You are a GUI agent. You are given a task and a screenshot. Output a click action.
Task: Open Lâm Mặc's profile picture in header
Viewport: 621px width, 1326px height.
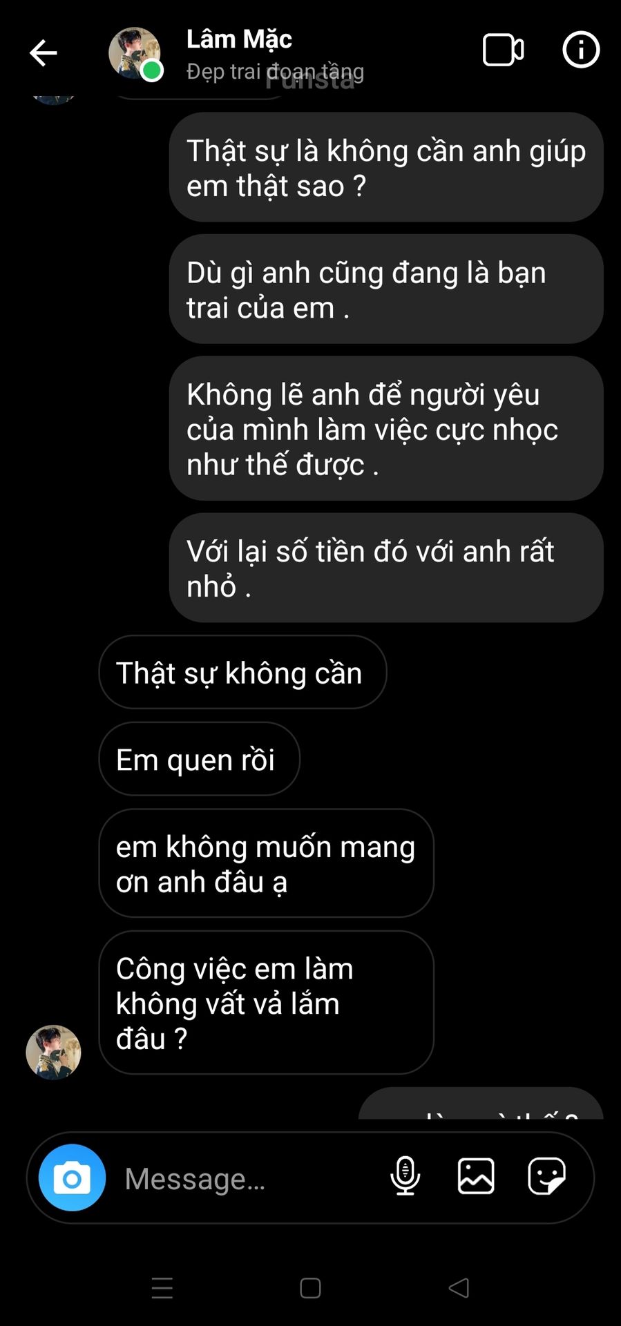pyautogui.click(x=135, y=54)
